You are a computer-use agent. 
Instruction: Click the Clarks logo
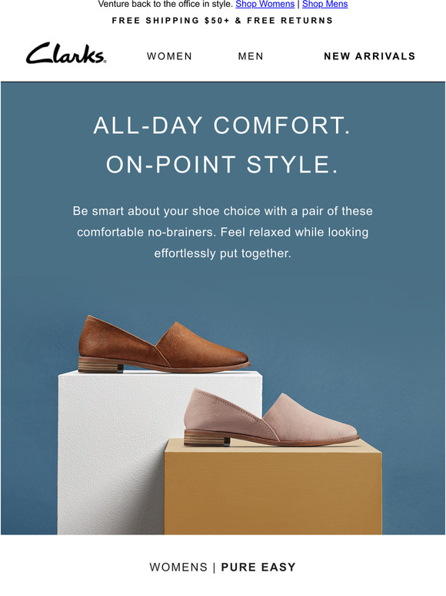66,53
